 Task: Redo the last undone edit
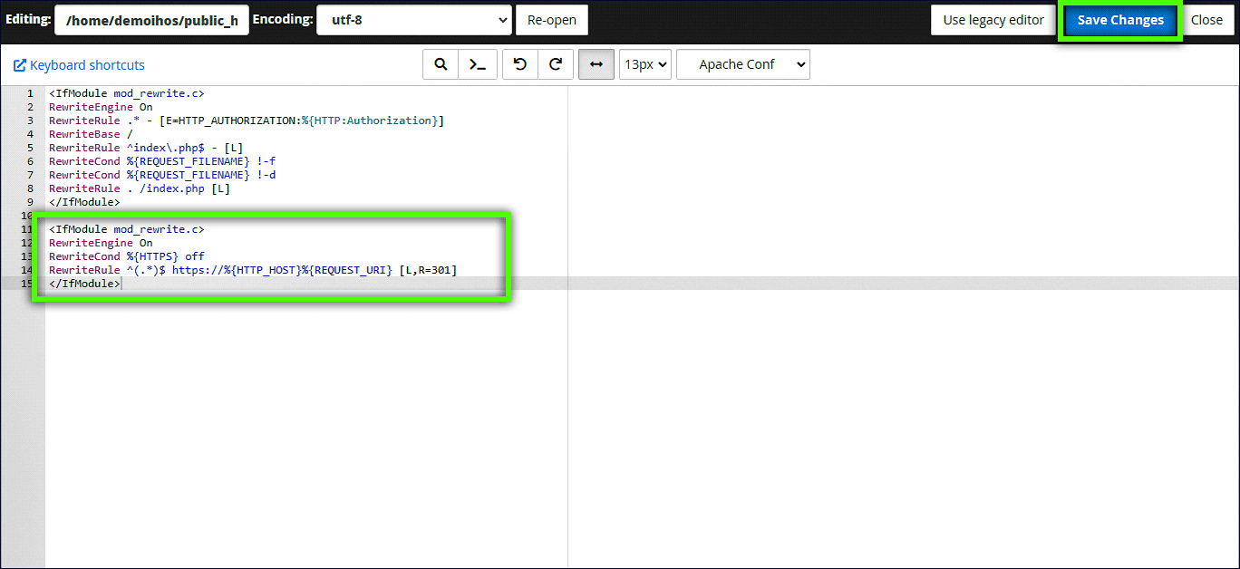pos(556,64)
